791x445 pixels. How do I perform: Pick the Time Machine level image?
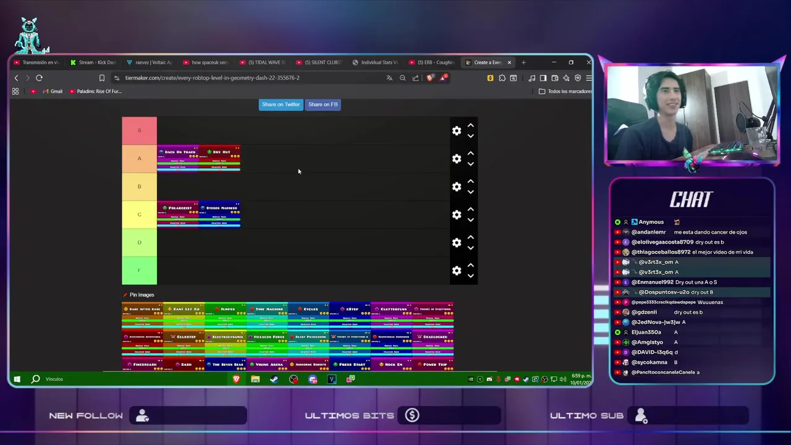(x=266, y=315)
